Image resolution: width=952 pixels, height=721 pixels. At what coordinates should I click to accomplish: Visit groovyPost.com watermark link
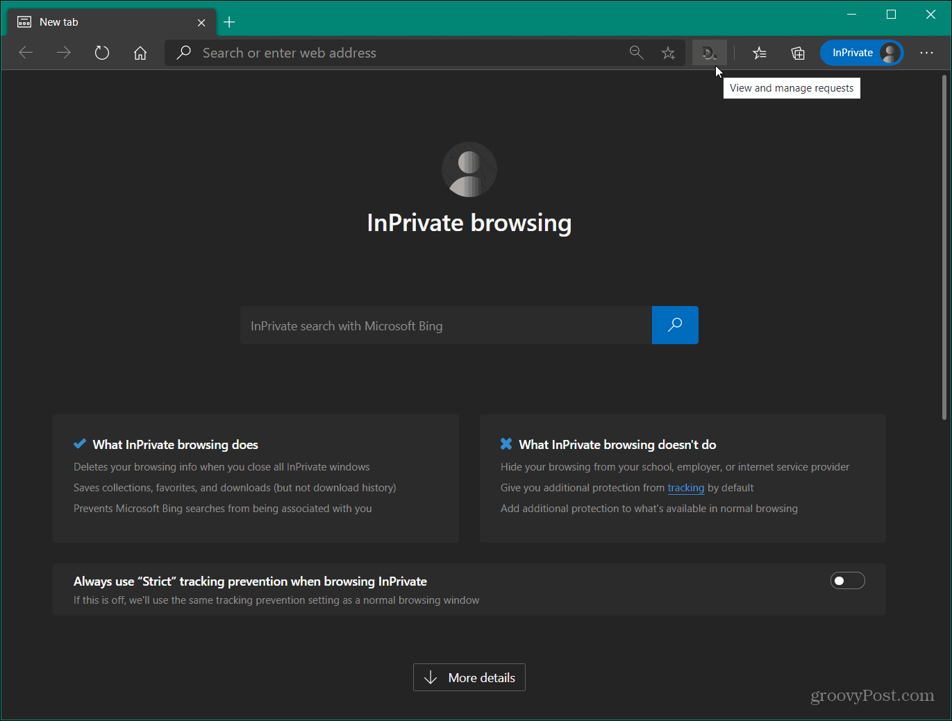[x=872, y=695]
